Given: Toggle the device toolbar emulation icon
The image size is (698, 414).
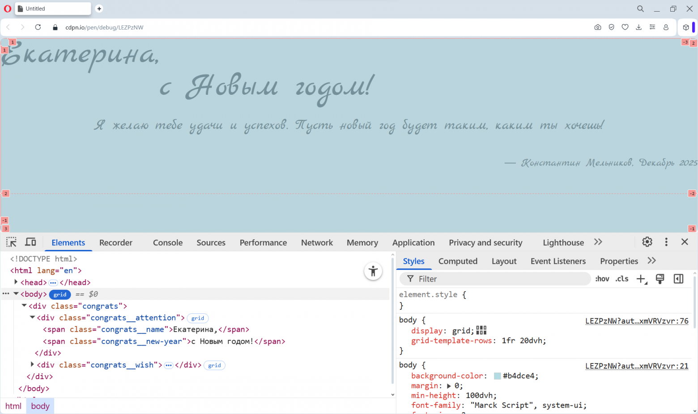Looking at the screenshot, I should coord(30,242).
